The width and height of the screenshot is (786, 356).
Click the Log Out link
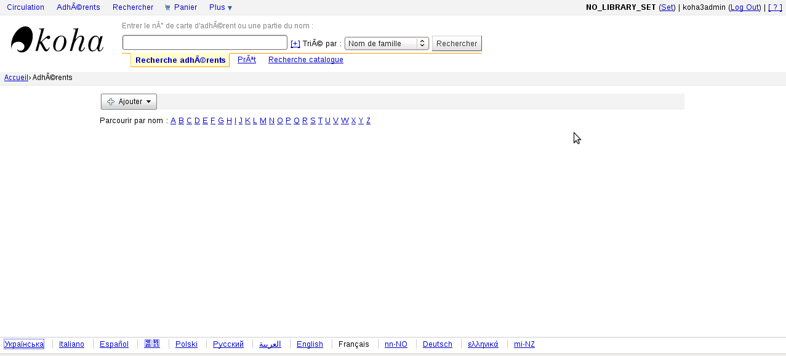pos(744,7)
